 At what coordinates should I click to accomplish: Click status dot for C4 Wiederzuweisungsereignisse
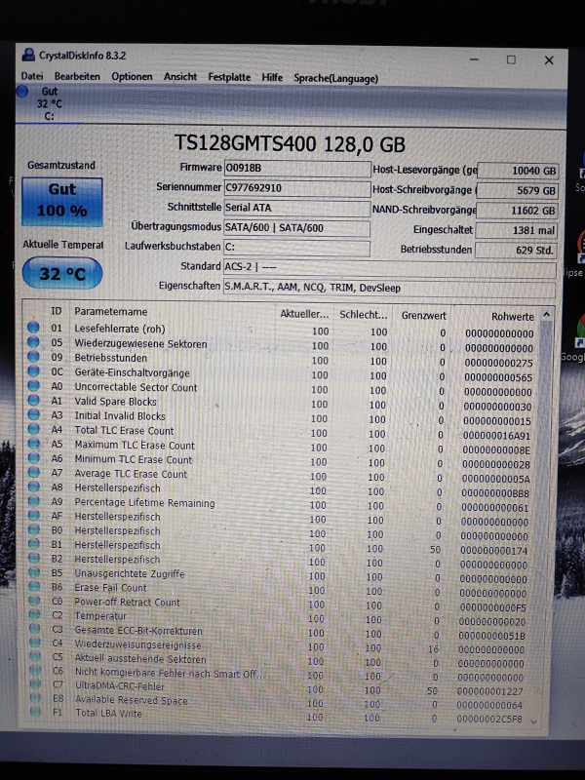pyautogui.click(x=35, y=643)
